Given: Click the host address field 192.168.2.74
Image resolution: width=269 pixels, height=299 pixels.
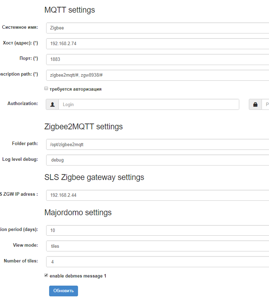Looking at the screenshot, I should point(157,44).
